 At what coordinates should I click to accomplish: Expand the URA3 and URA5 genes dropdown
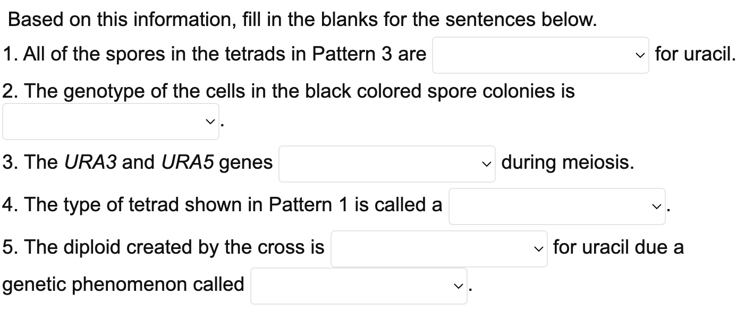387,163
